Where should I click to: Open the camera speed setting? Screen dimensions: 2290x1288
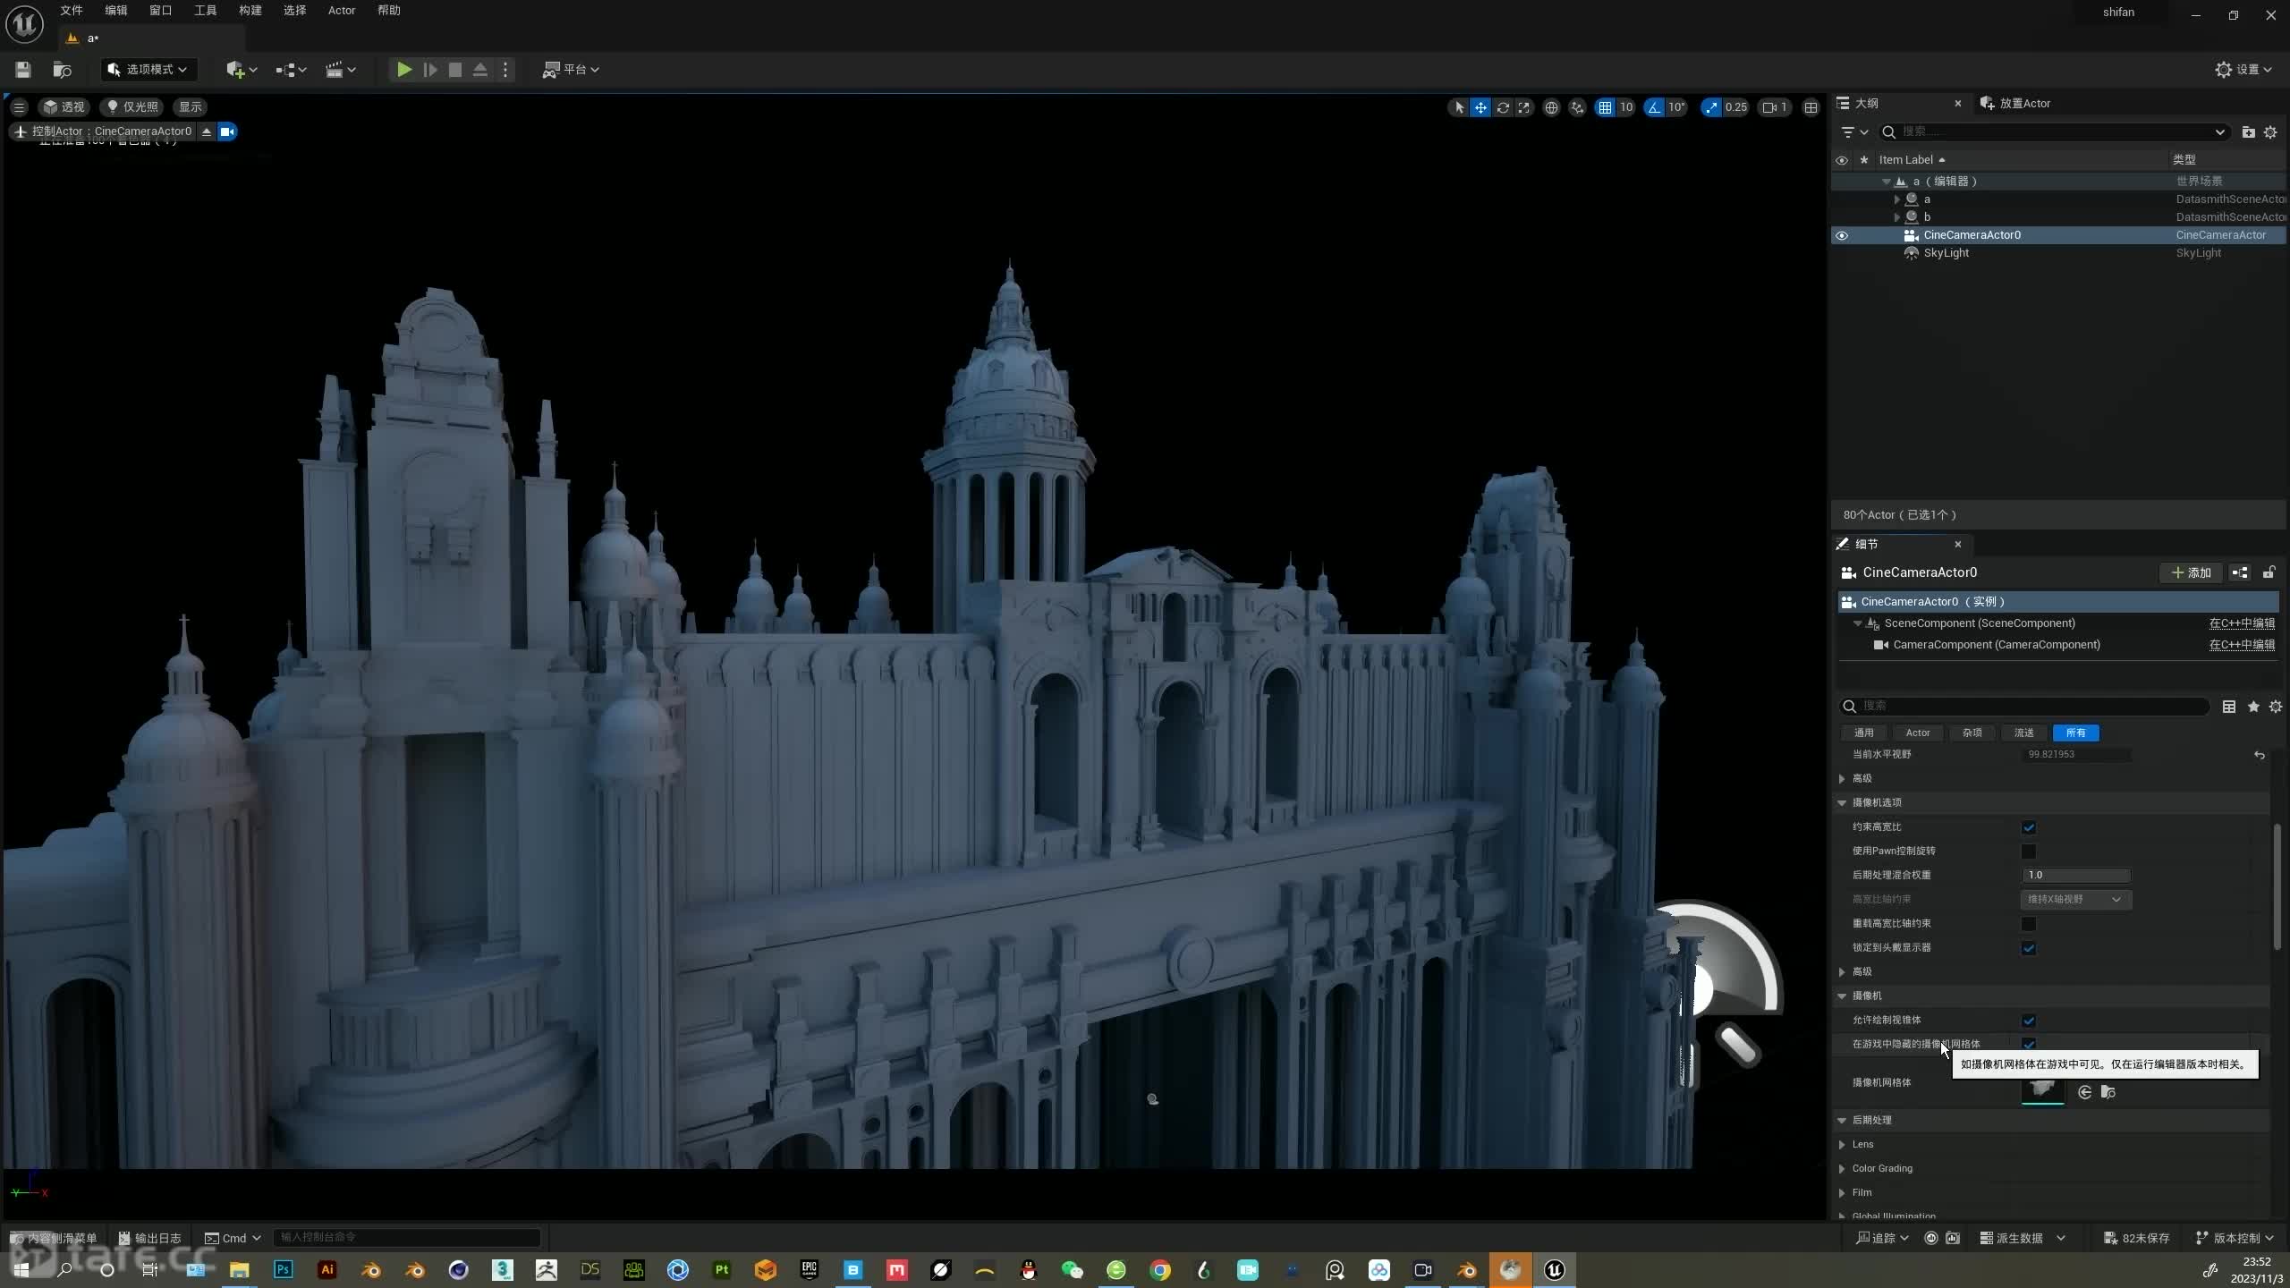[x=1775, y=107]
